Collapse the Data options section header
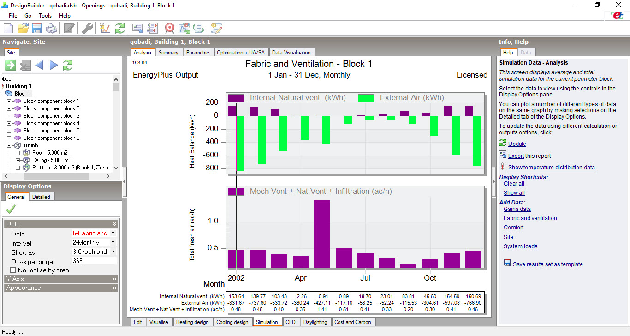Screen dimensions: 630x336 [61, 224]
